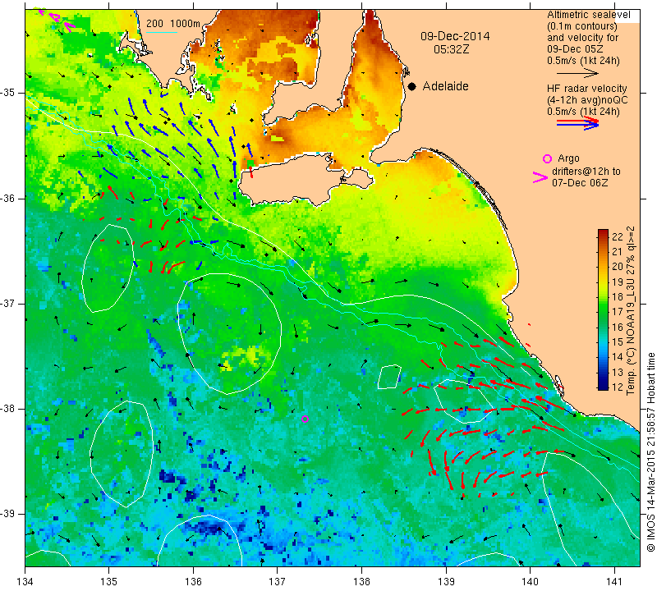This screenshot has height=591, width=657.
Task: Click the '09-Dec-2014' date label
Action: pyautogui.click(x=455, y=36)
